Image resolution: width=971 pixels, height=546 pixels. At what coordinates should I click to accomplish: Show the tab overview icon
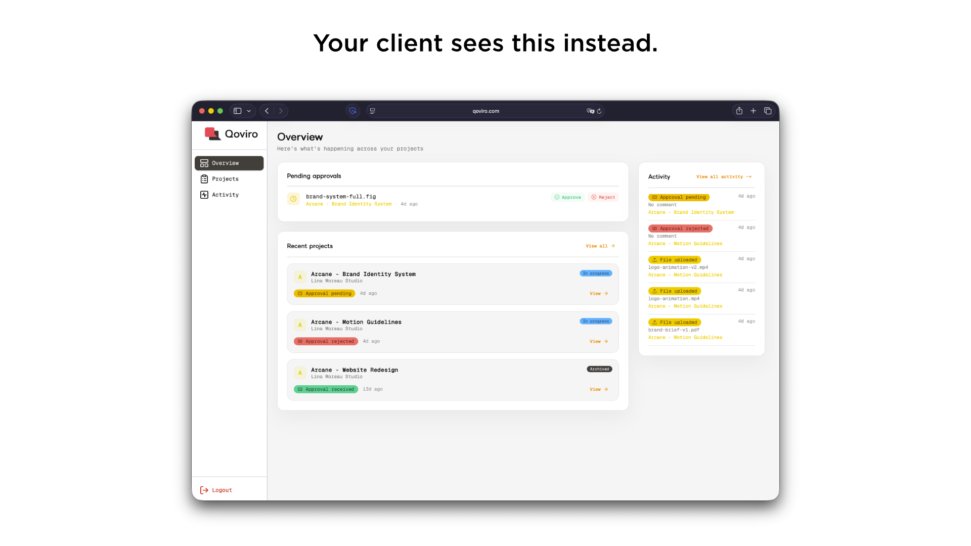click(x=768, y=111)
